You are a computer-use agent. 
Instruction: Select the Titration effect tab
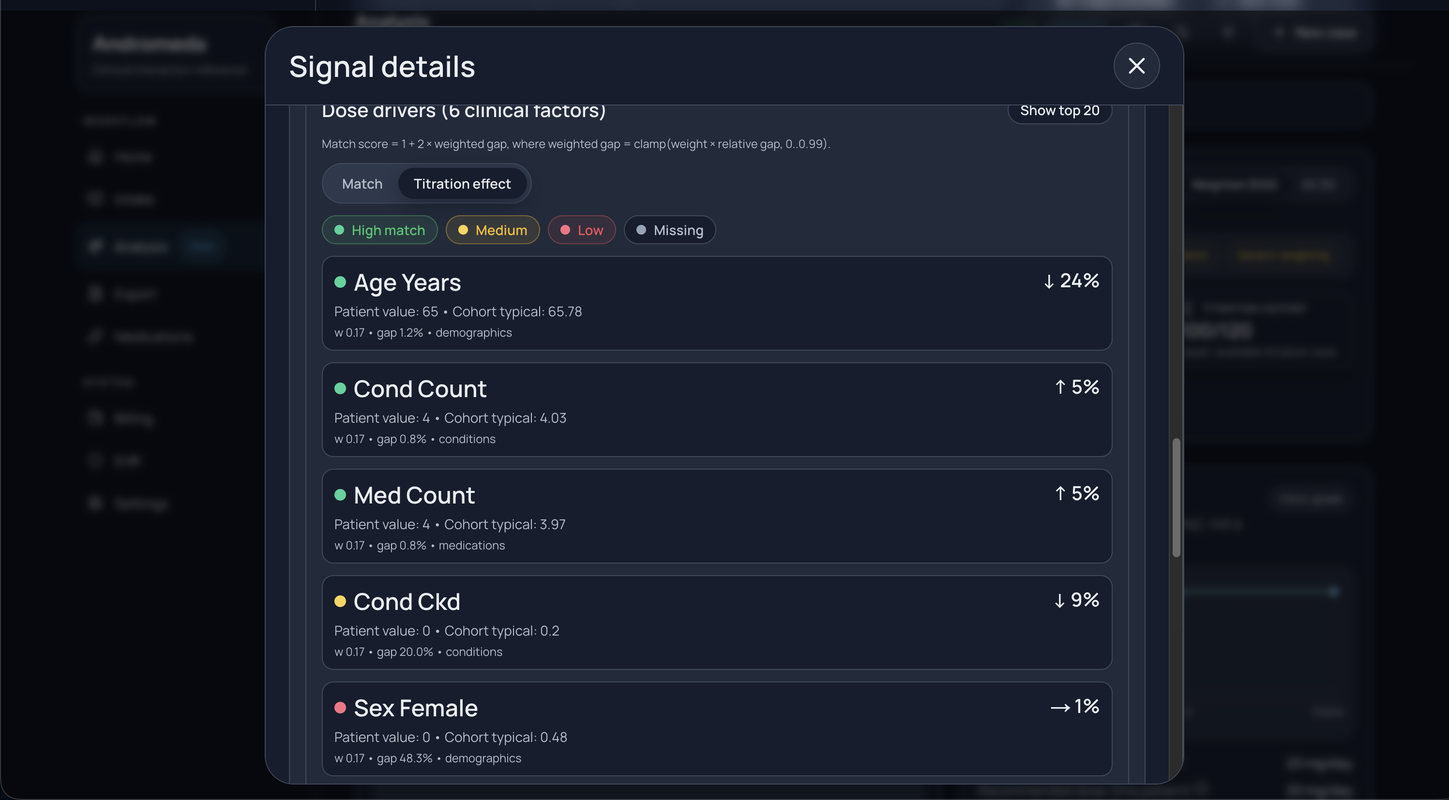[462, 184]
